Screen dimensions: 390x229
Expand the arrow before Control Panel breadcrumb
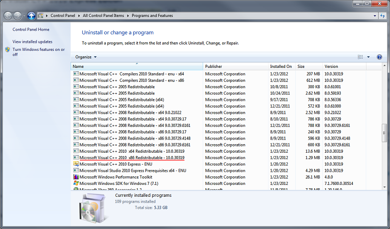pos(47,16)
